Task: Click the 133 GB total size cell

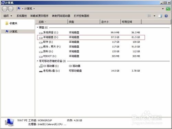Action: [116, 51]
